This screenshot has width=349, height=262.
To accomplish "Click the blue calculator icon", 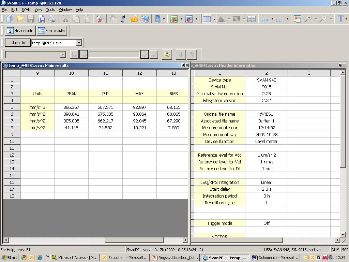I will [x=158, y=19].
